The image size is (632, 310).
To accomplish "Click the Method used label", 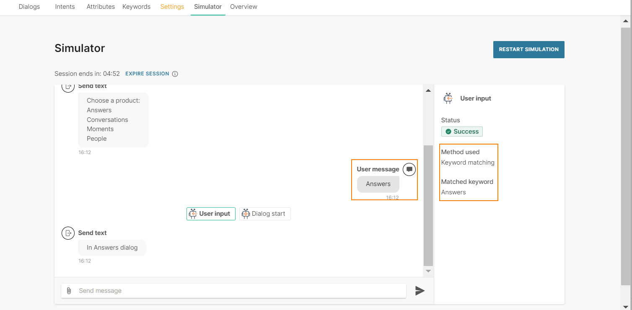I will pos(460,152).
